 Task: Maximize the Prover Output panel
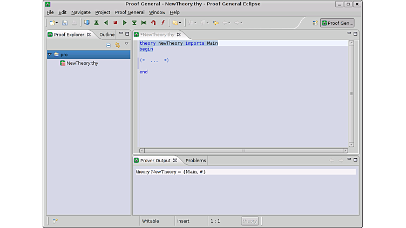(x=355, y=160)
